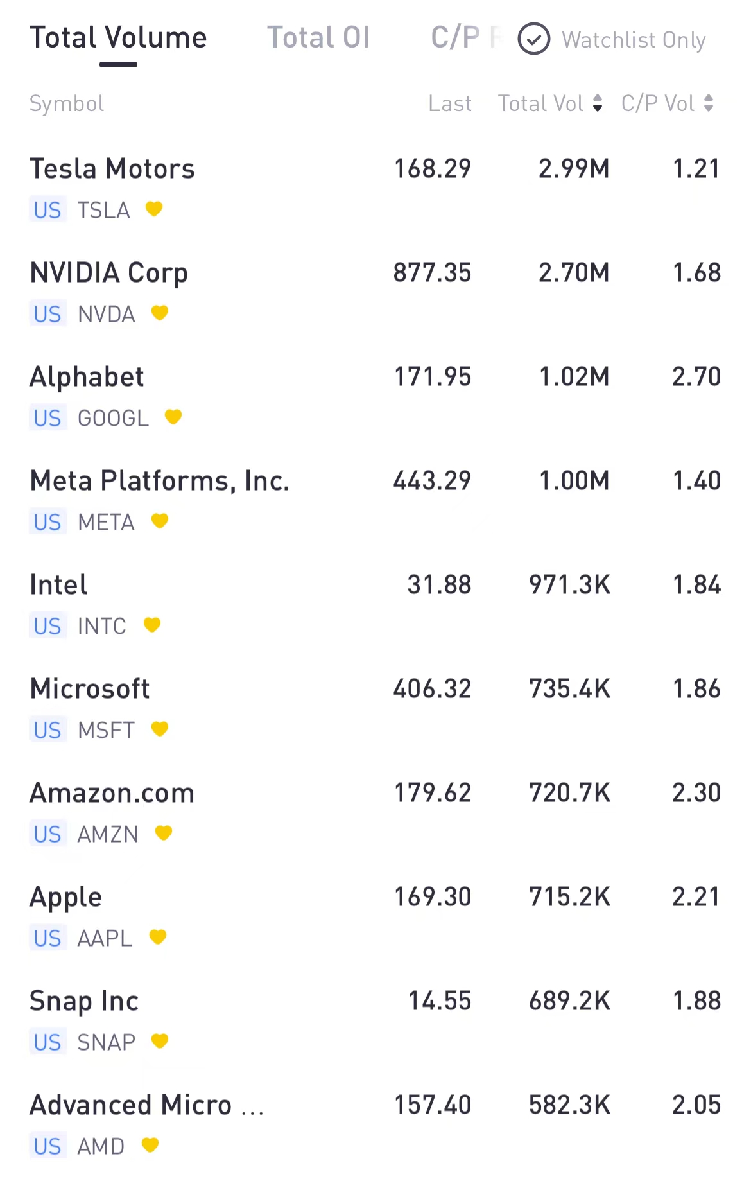751x1179 pixels.
Task: Select the Total Volume tab
Action: click(x=118, y=38)
